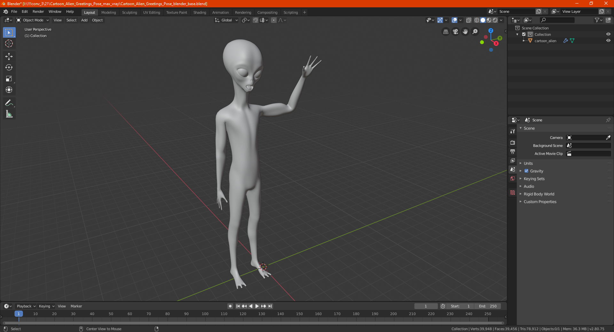Expand cartoon_alien in the outliner
Image resolution: width=614 pixels, height=332 pixels.
[523, 41]
